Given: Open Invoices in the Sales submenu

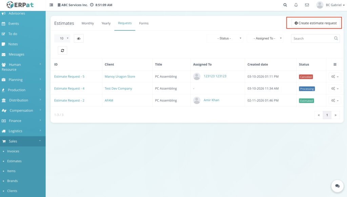Looking at the screenshot, I should click(x=13, y=151).
